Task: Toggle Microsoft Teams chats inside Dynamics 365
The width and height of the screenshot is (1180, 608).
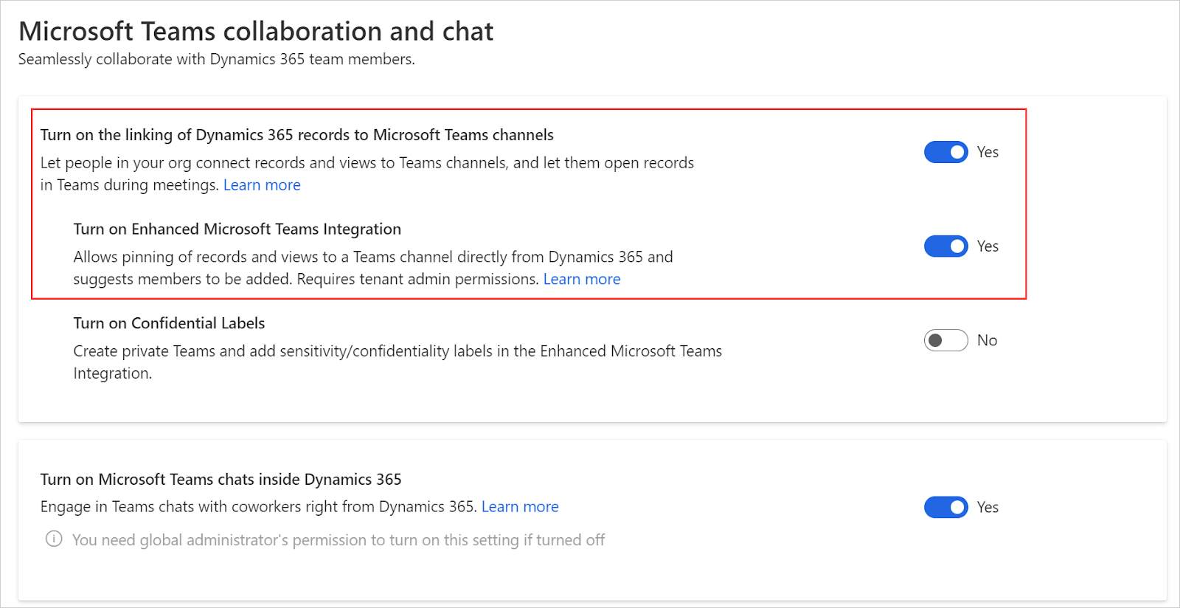Action: 945,507
